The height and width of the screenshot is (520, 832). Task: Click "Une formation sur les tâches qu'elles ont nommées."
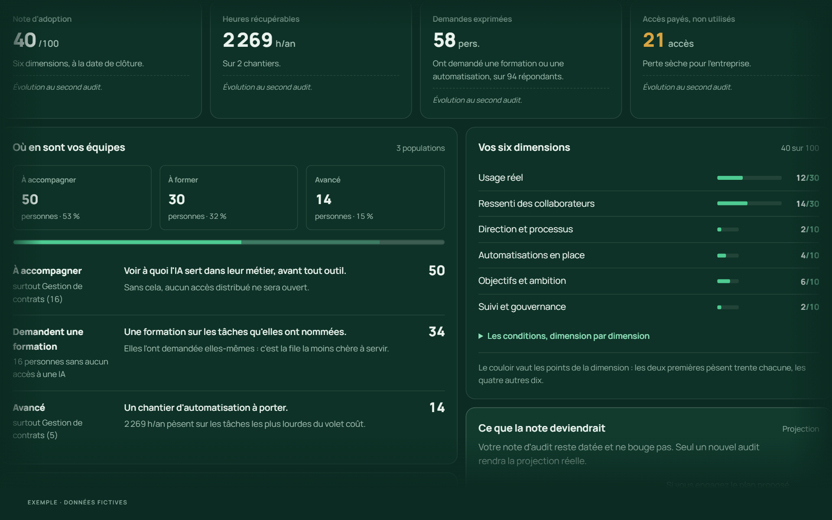(x=235, y=332)
